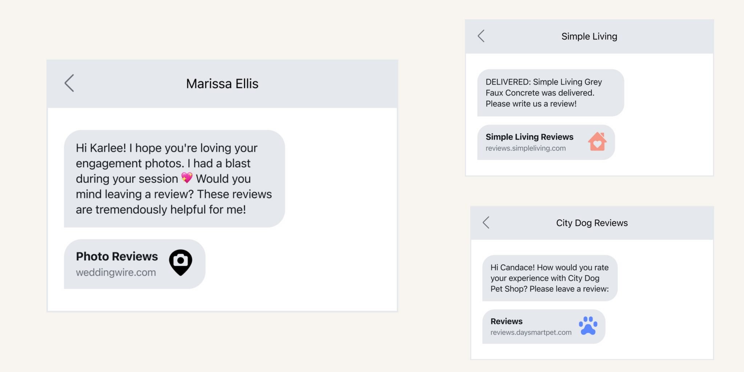744x372 pixels.
Task: Select the message bubble greeting Candace
Action: click(549, 278)
